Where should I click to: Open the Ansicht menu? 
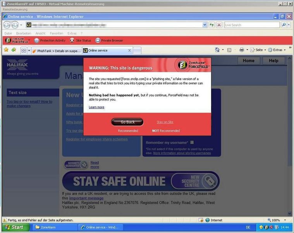tap(40, 33)
